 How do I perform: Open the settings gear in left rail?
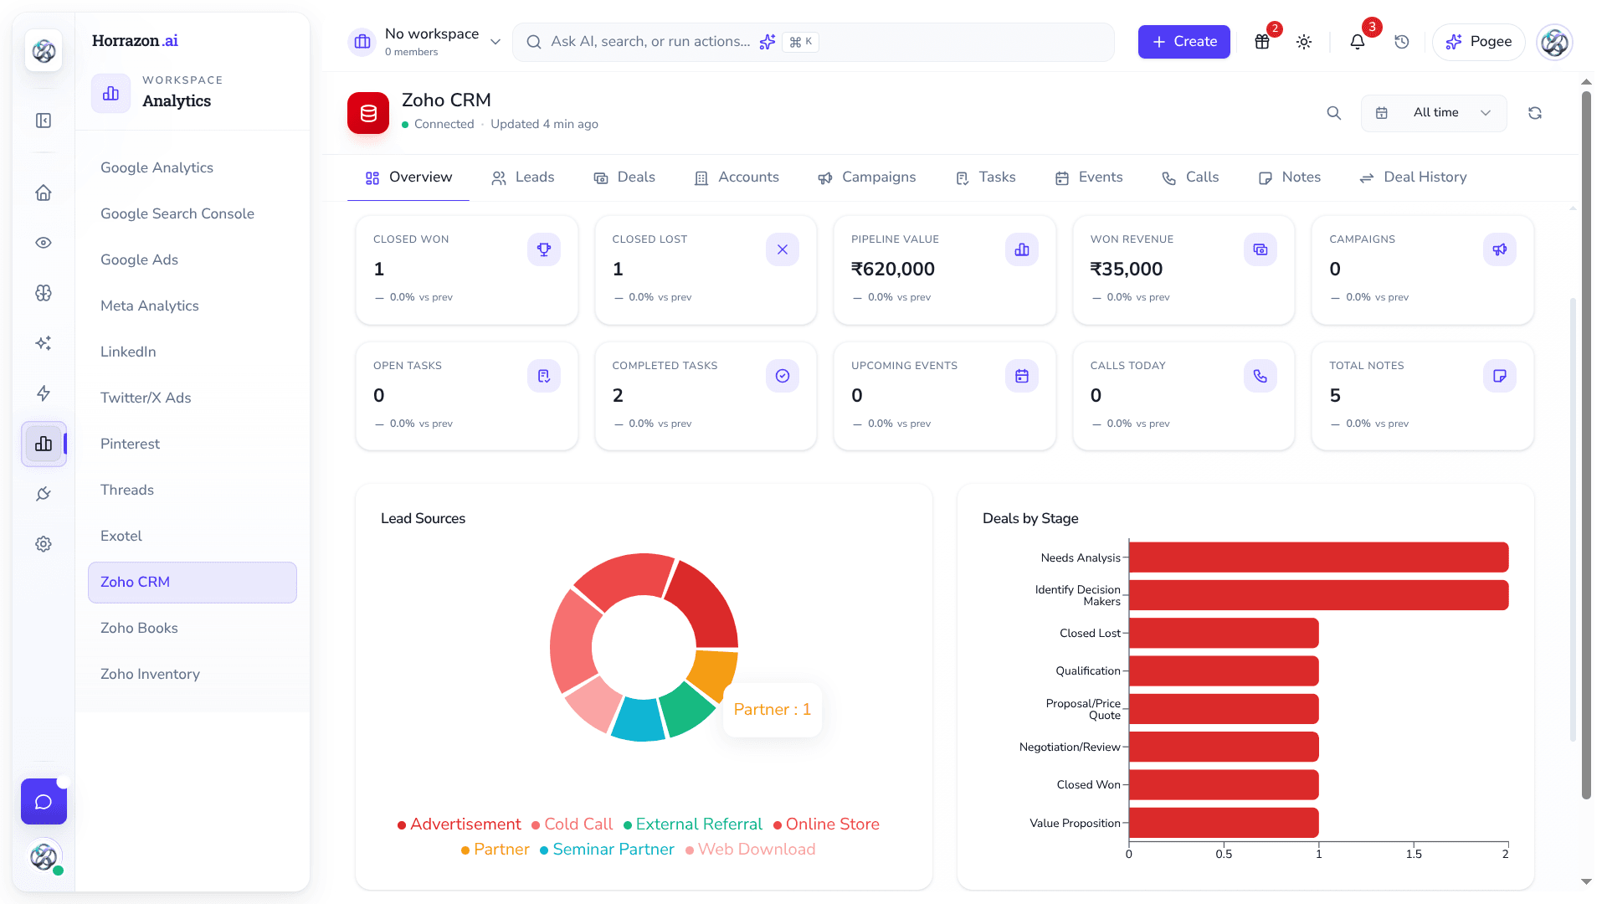click(44, 544)
